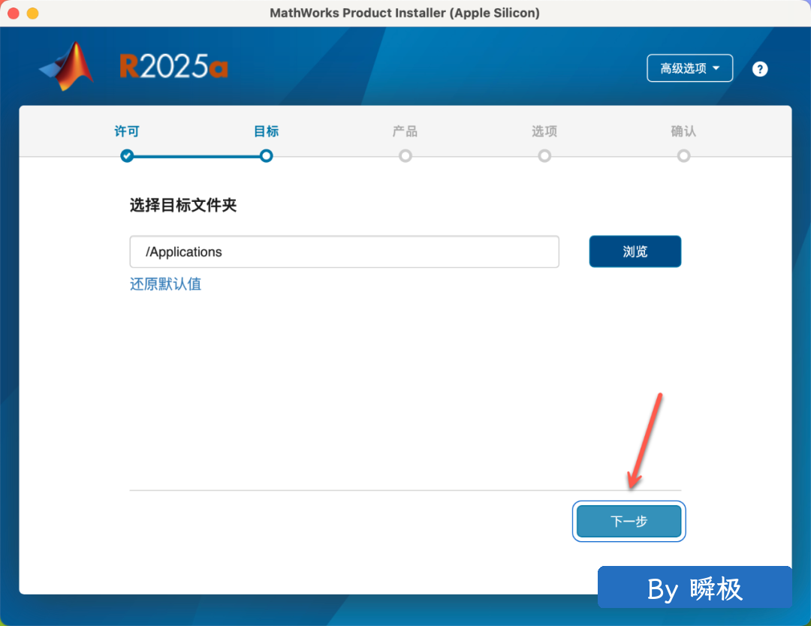Click the 产品 step circle indicator
Screen dimensions: 811x626
pyautogui.click(x=405, y=156)
